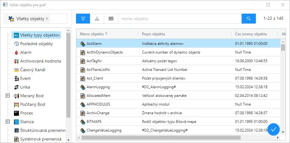Remove the 'Všetky objekty' filter tag
This screenshot has width=290, height=143.
point(47,19)
